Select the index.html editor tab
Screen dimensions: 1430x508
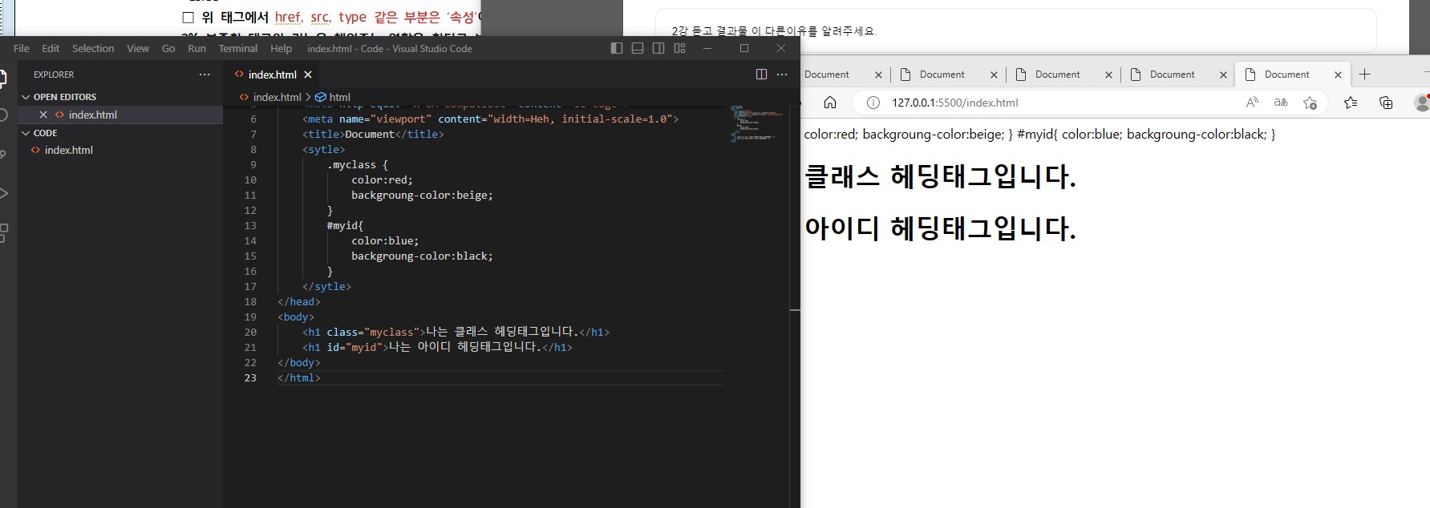pos(273,75)
